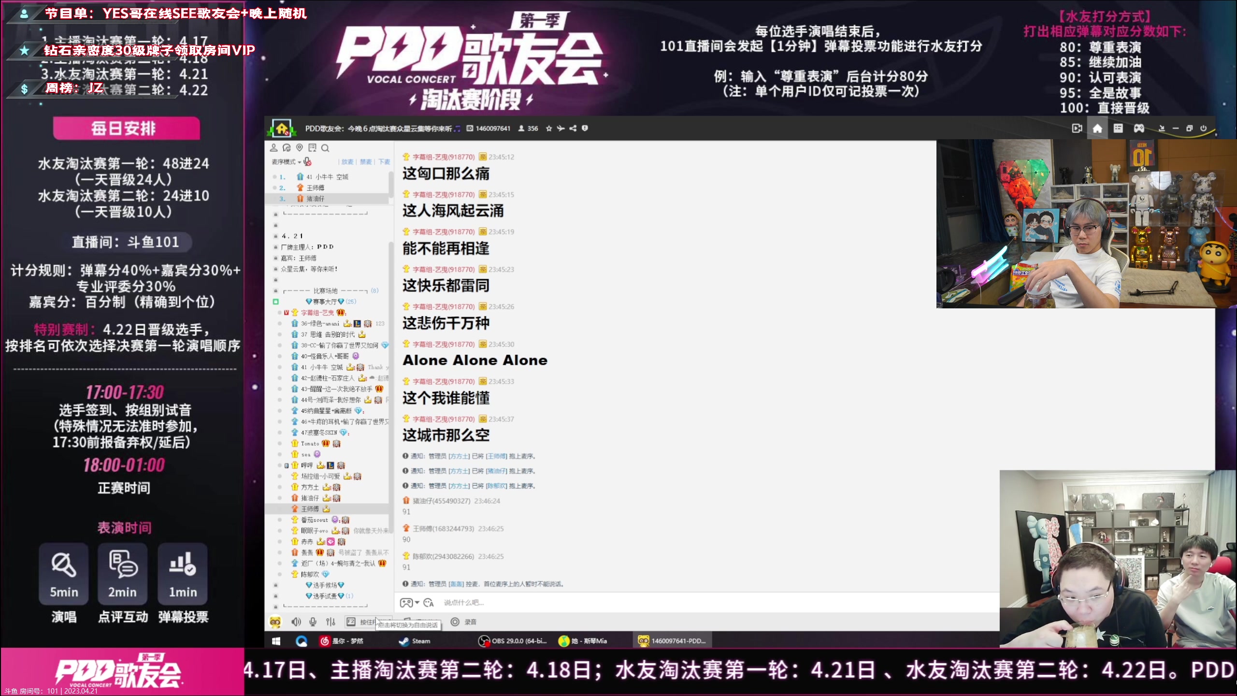The width and height of the screenshot is (1237, 696).
Task: Open the audio mixer settings icon
Action: click(x=331, y=622)
